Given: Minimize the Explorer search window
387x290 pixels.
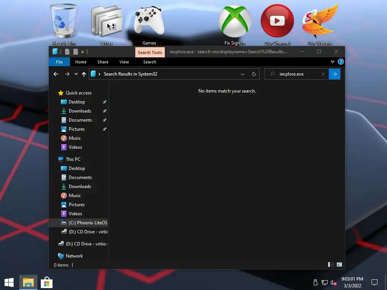Looking at the screenshot, I should point(302,51).
